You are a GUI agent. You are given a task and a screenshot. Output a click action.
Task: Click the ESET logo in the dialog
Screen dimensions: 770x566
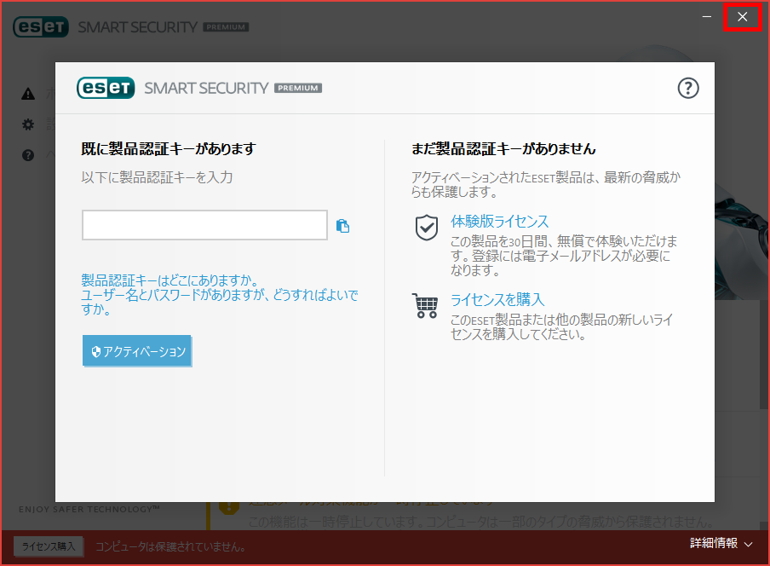[106, 88]
